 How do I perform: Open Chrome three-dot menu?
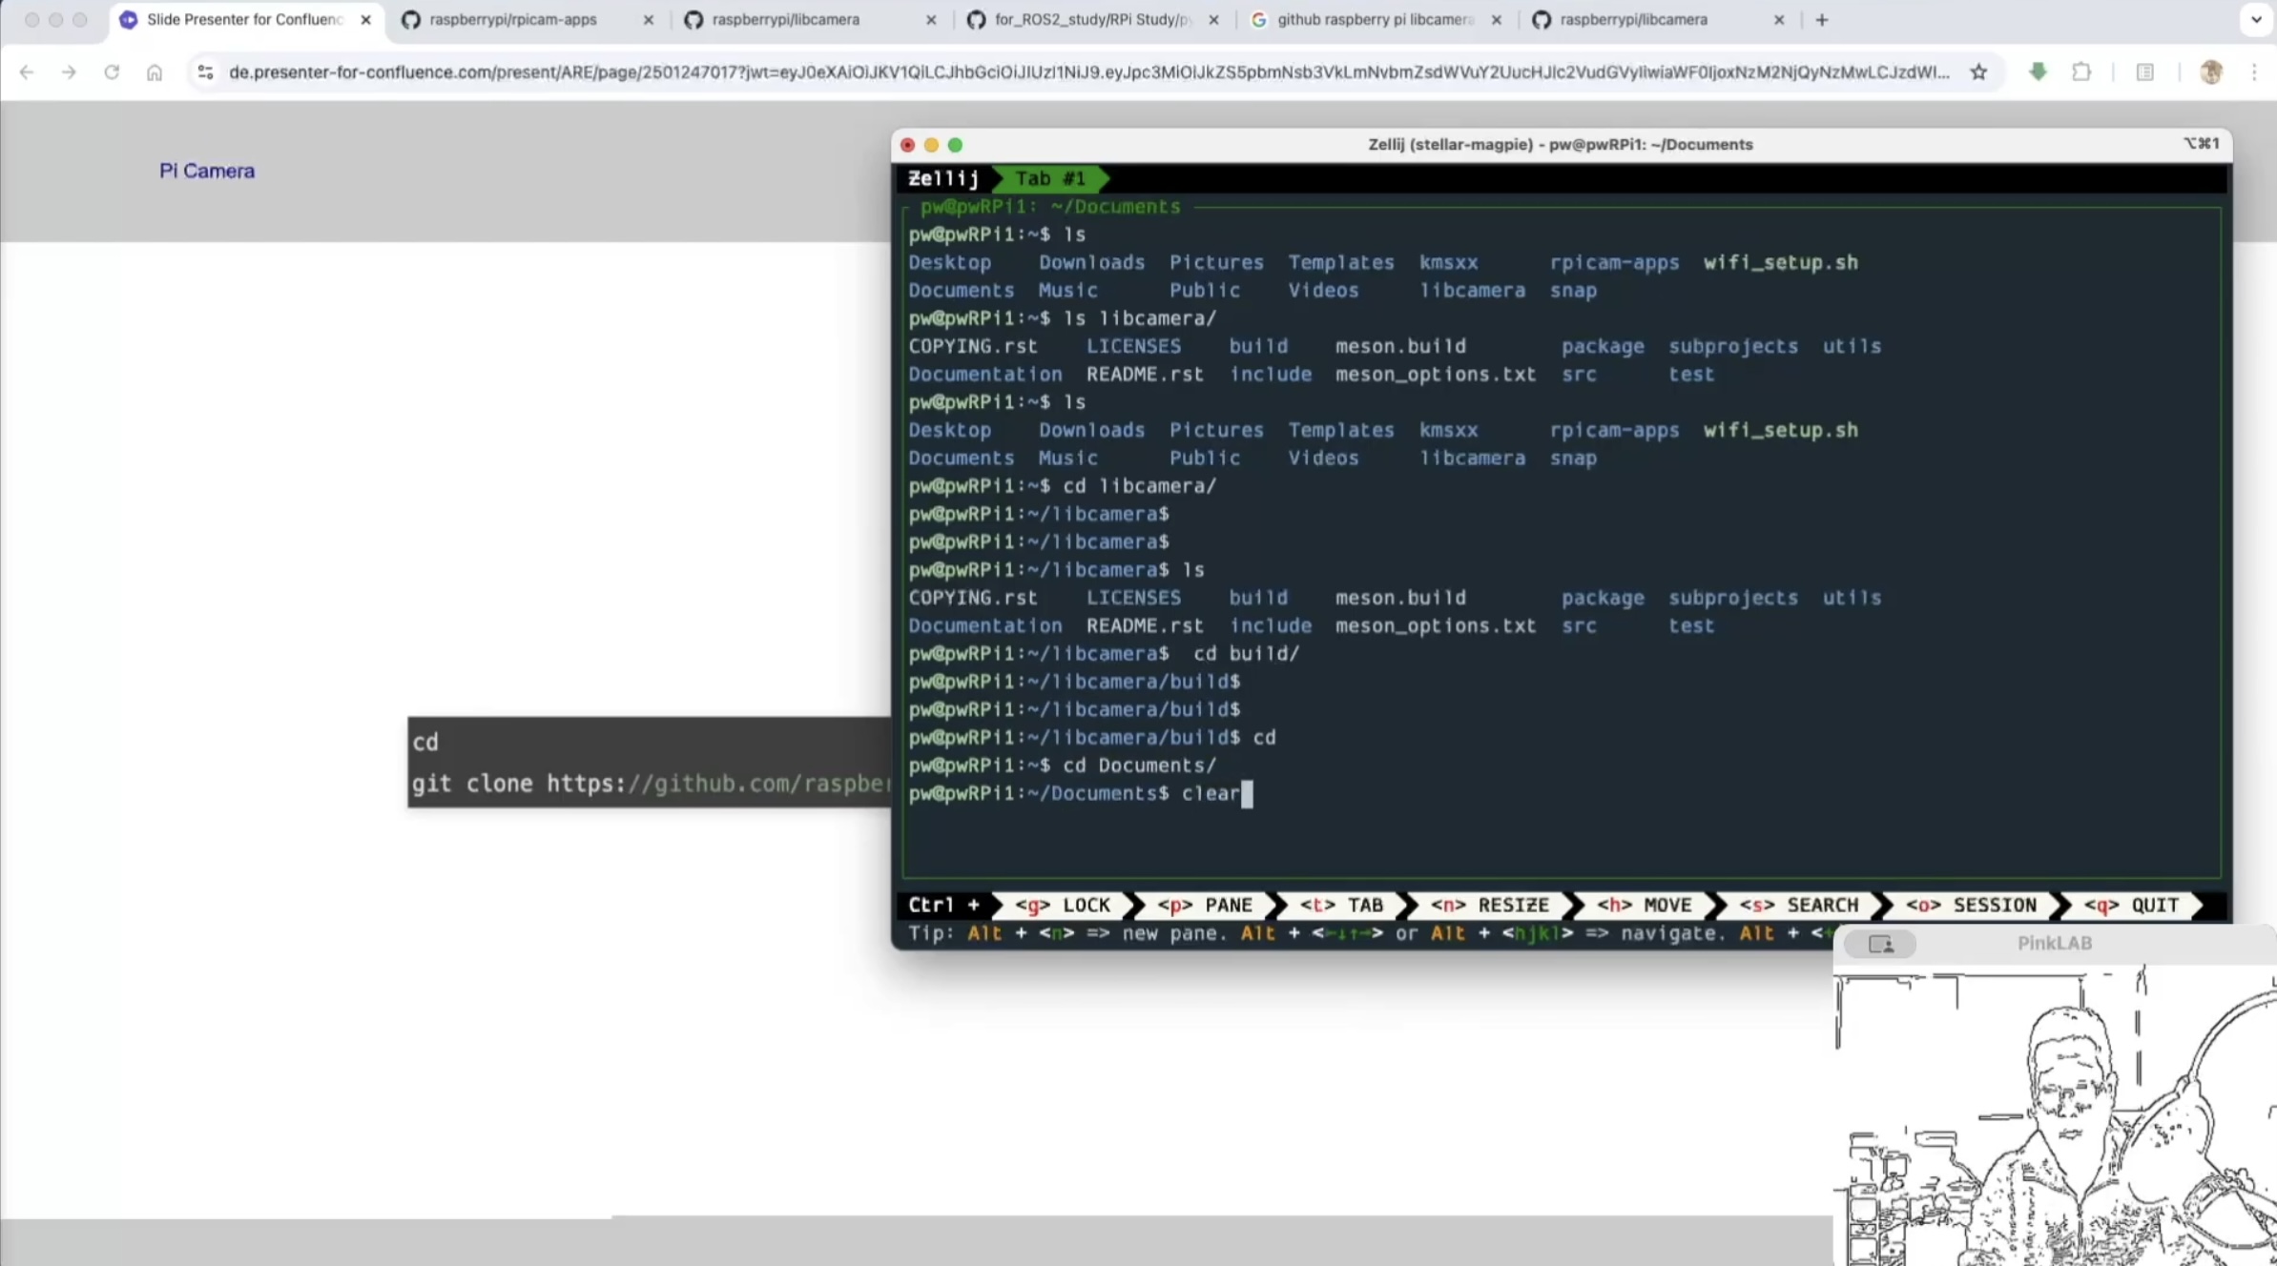point(2254,72)
